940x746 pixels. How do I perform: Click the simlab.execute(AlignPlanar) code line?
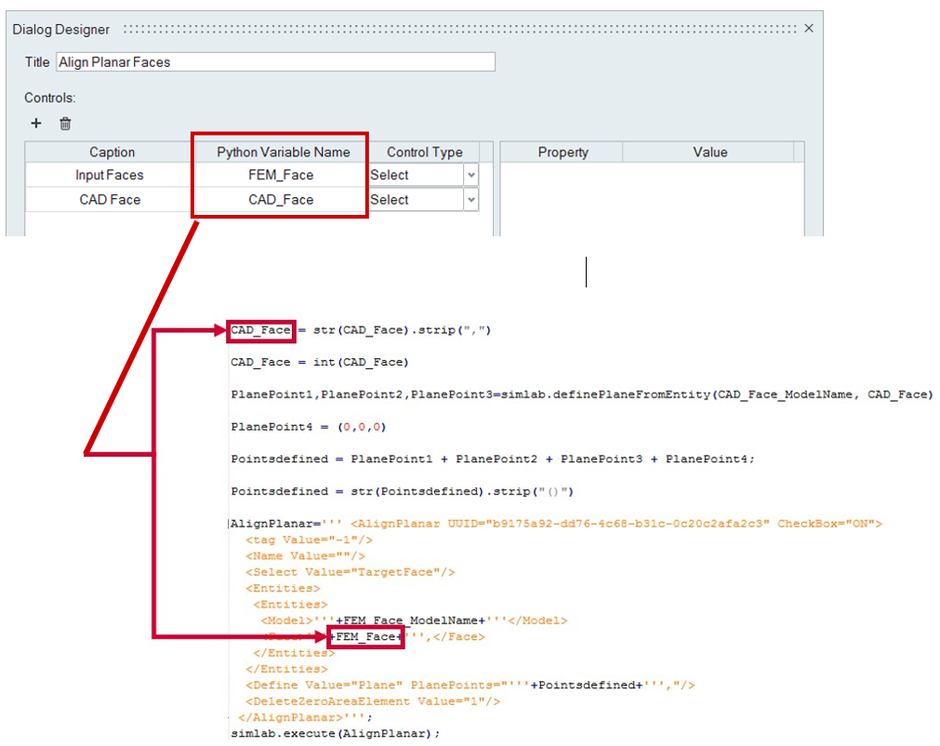point(335,733)
